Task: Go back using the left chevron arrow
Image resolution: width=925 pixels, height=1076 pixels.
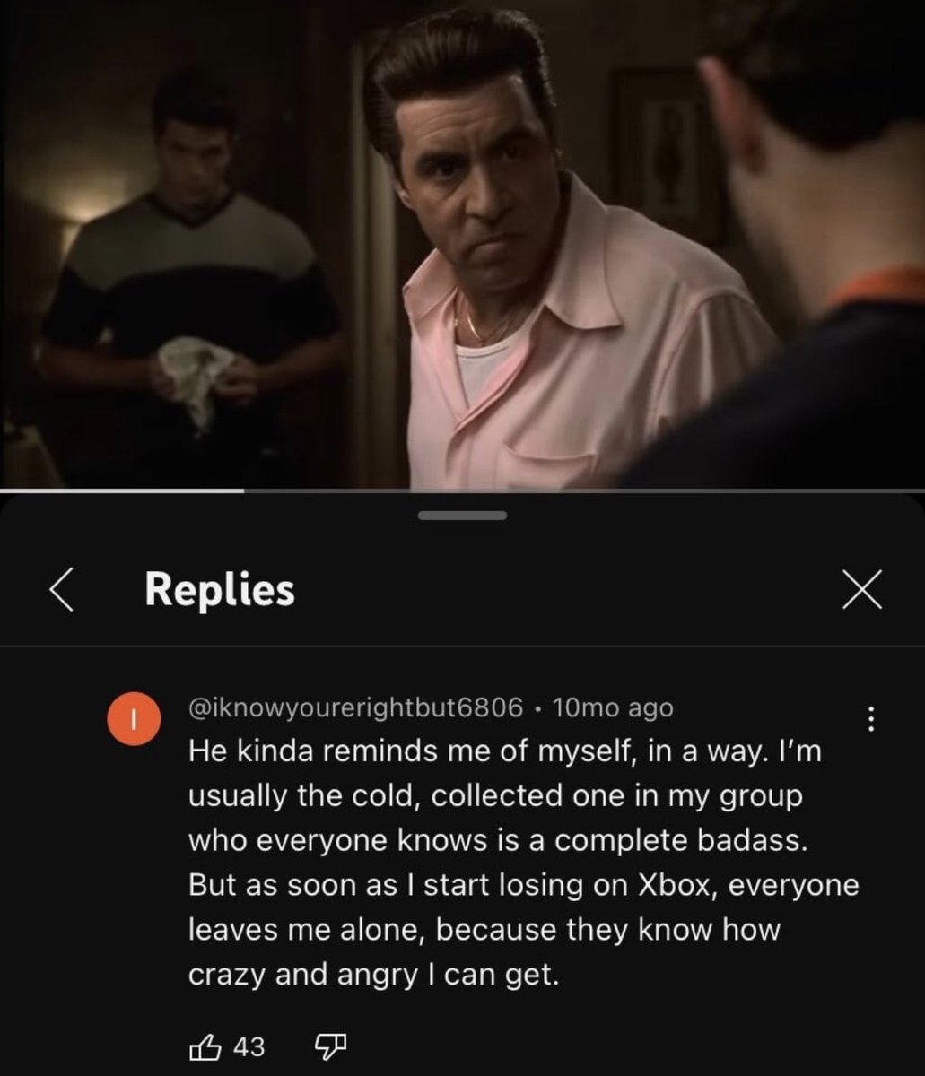Action: 60,591
